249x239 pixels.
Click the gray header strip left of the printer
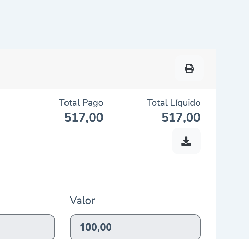[86, 69]
